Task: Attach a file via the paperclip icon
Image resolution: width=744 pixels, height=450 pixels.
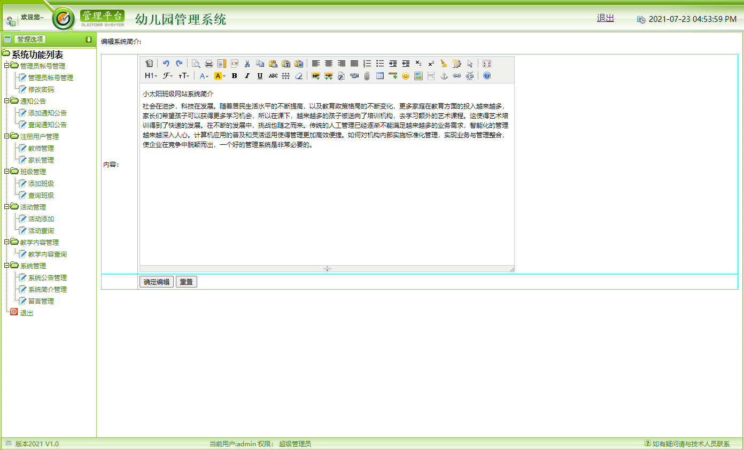Action: tap(367, 75)
